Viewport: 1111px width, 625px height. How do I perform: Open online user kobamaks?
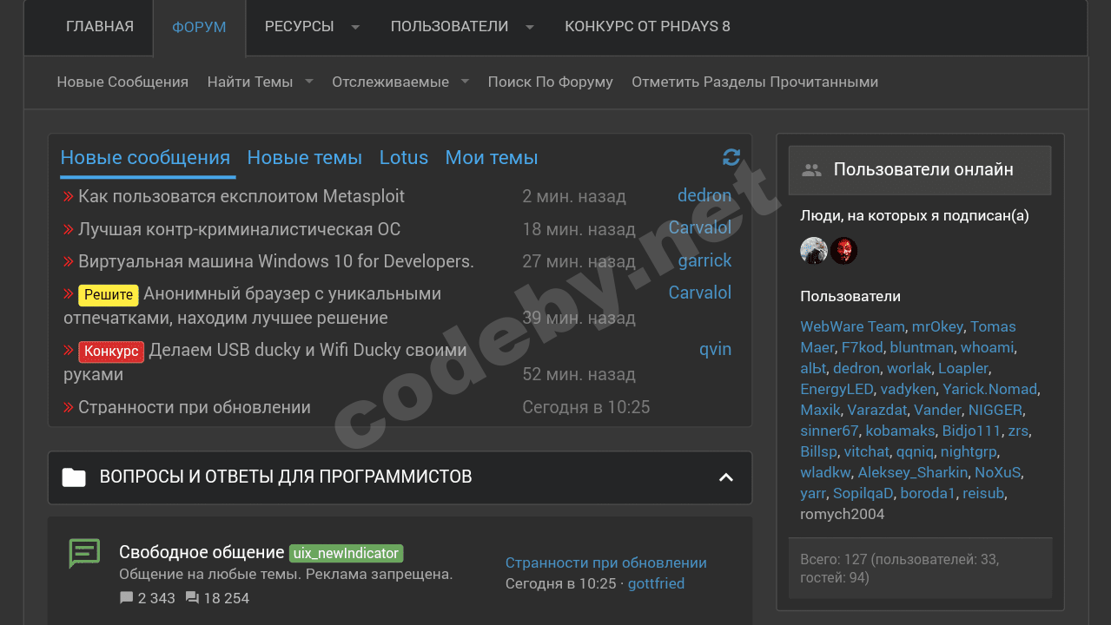900,431
